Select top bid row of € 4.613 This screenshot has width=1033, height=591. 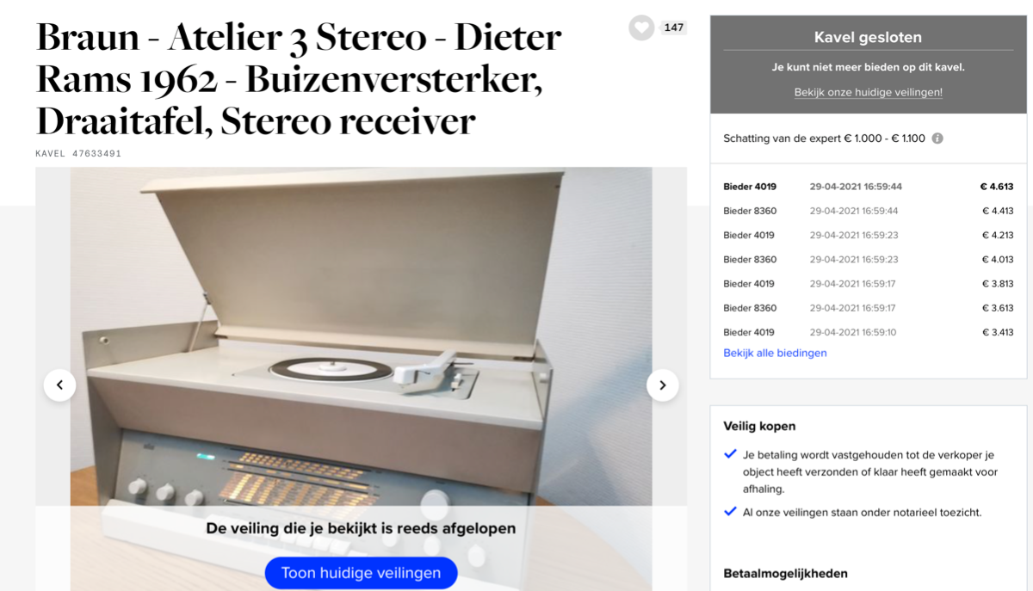(868, 187)
